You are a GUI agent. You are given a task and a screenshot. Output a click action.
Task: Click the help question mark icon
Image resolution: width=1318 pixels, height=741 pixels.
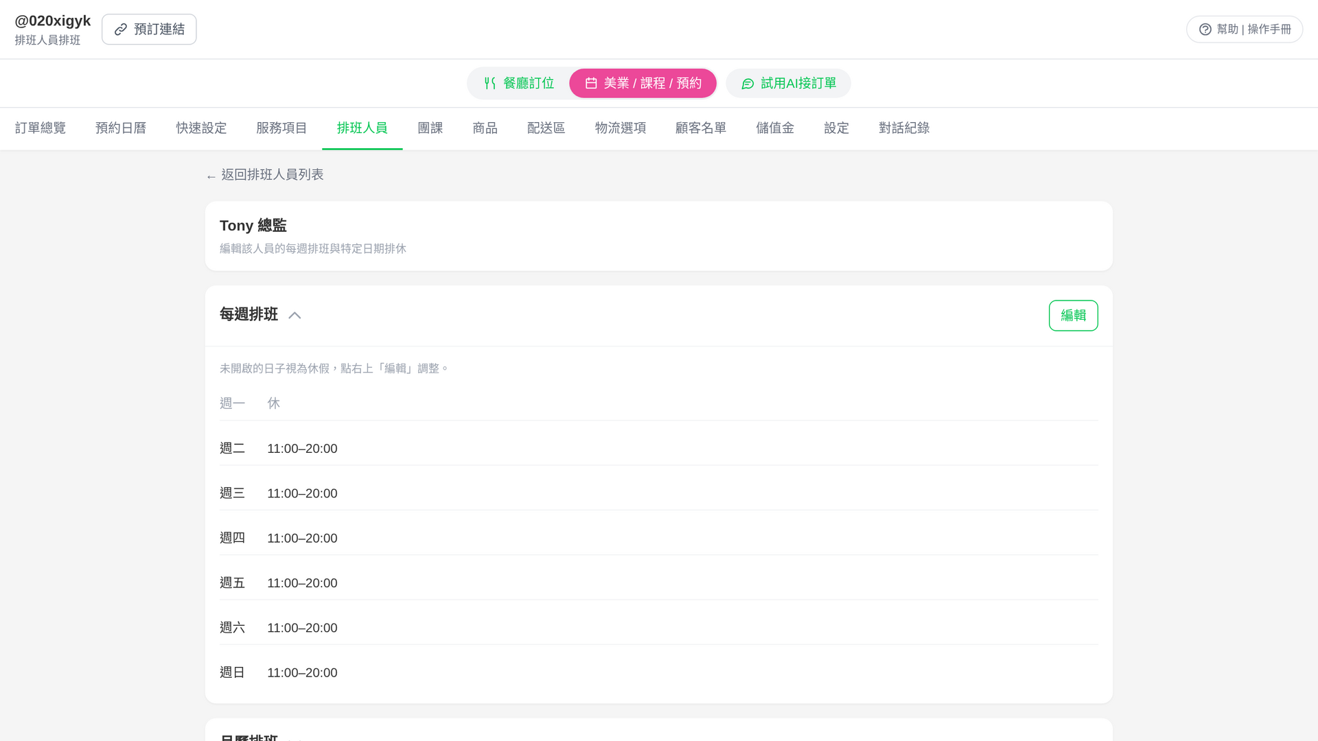1205,30
